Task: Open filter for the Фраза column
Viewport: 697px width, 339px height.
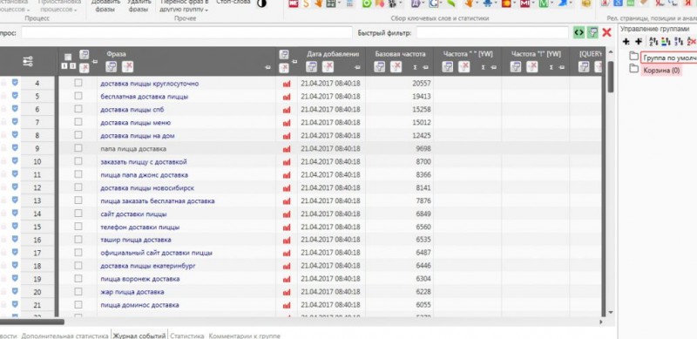Action: click(112, 67)
